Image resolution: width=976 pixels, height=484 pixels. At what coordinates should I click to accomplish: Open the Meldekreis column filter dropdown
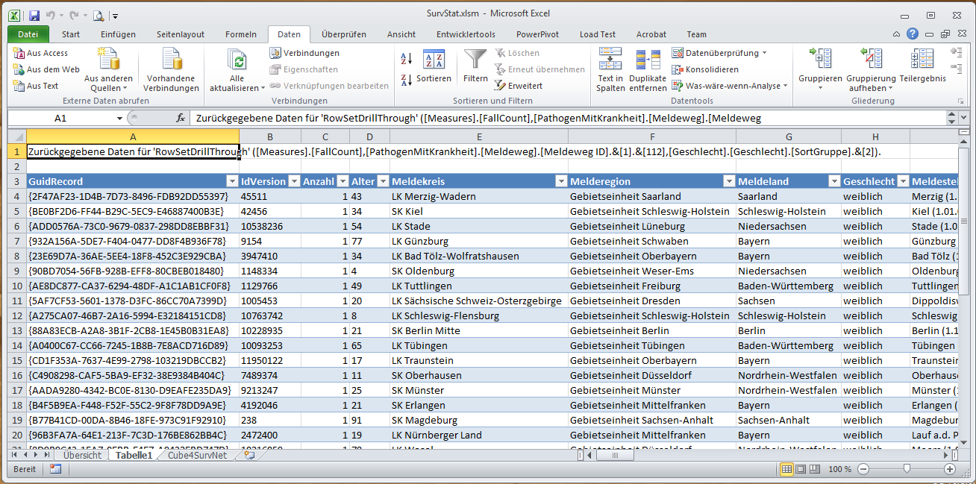(x=560, y=181)
